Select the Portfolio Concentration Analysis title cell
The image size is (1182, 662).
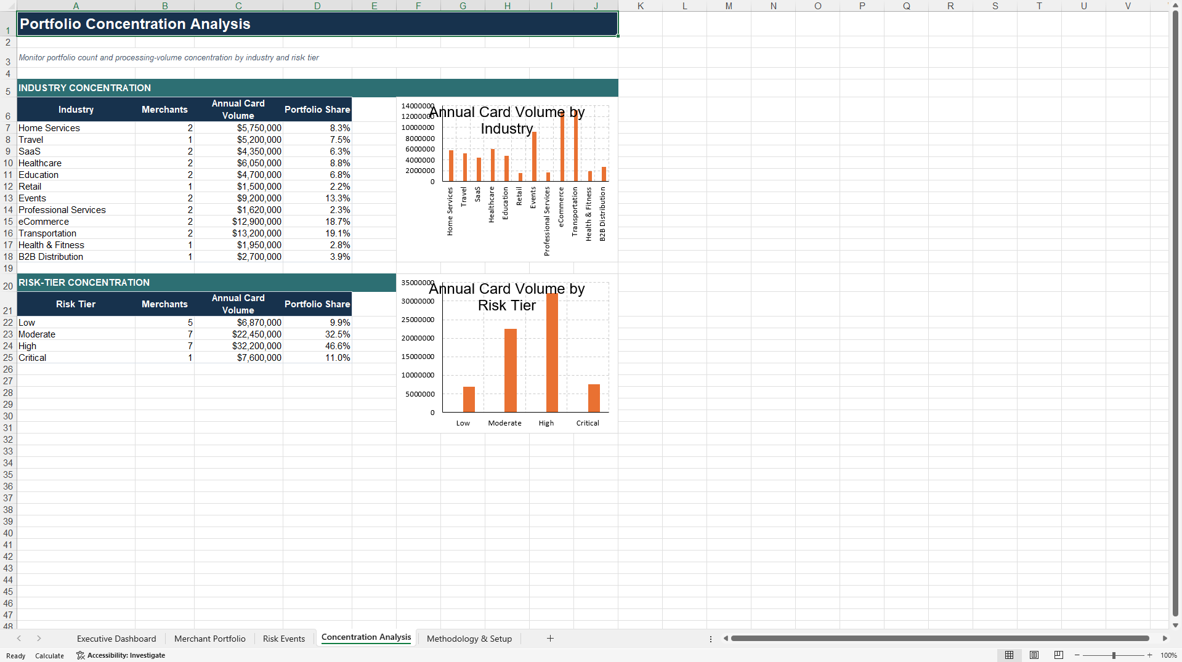pyautogui.click(x=317, y=24)
